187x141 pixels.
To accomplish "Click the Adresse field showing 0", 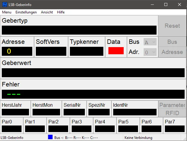I will coord(17,51).
